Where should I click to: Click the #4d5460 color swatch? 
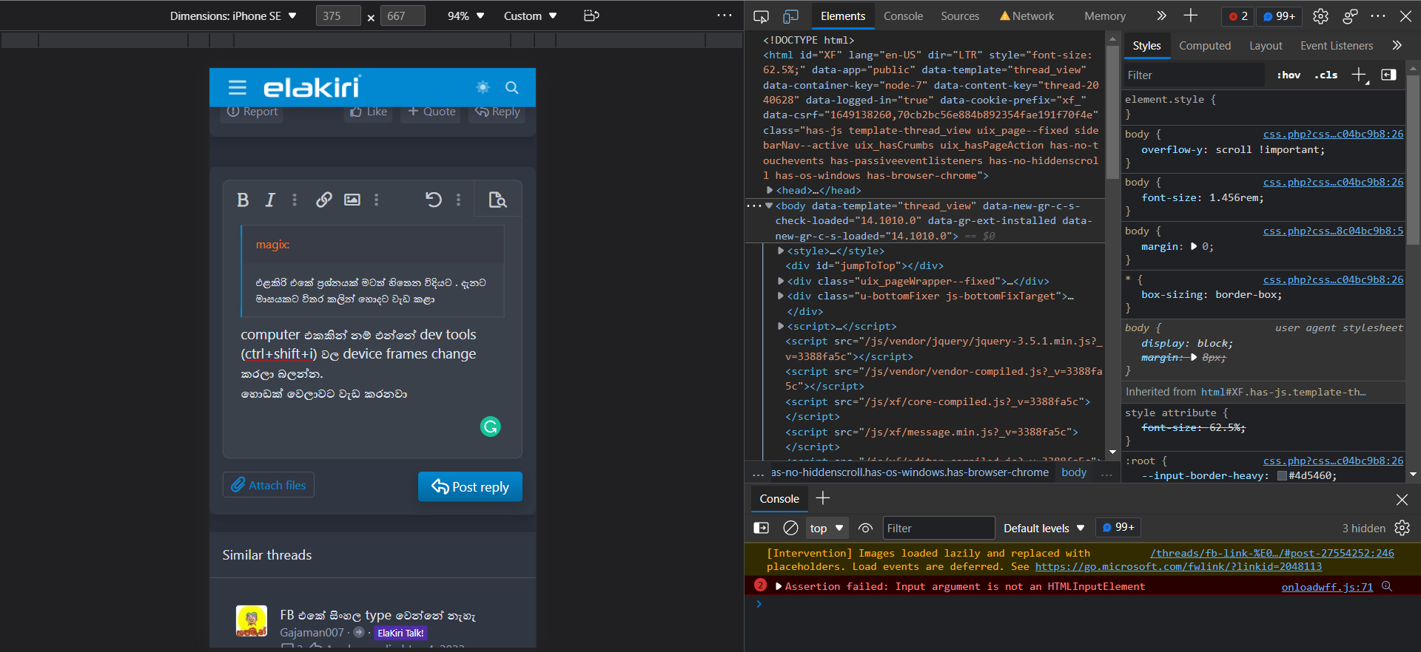tap(1282, 476)
